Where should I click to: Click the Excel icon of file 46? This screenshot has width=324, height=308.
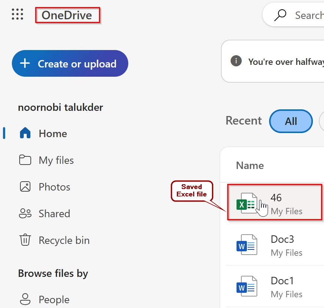pyautogui.click(x=247, y=203)
